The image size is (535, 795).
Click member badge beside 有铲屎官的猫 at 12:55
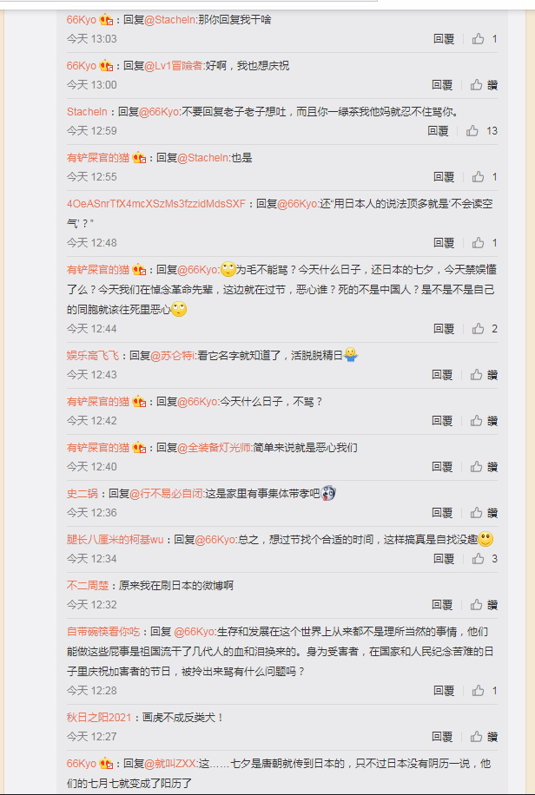[139, 158]
